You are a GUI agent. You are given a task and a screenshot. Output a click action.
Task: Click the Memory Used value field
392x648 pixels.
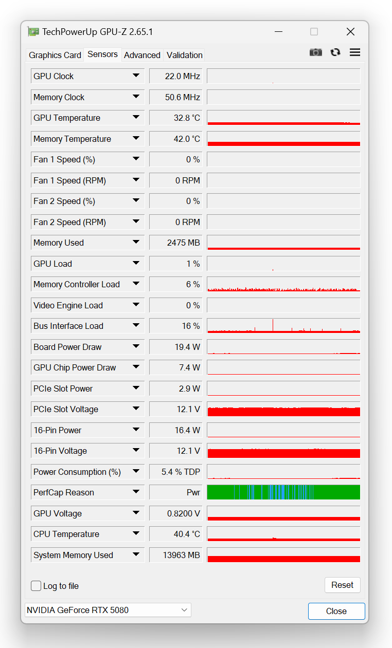click(x=175, y=243)
